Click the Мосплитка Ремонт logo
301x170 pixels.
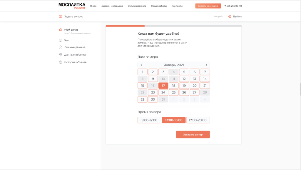pyautogui.click(x=72, y=6)
